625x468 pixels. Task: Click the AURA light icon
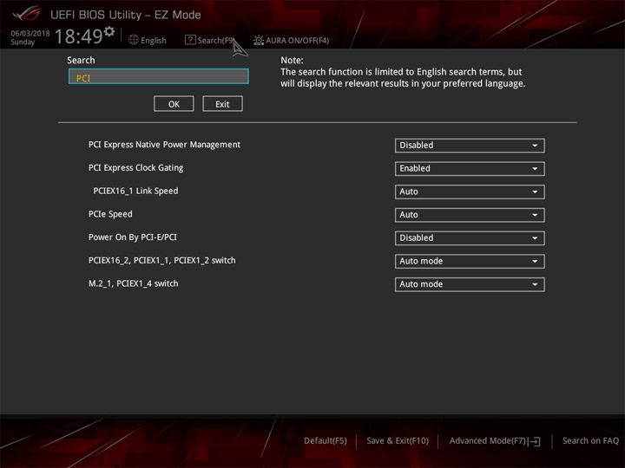click(259, 40)
